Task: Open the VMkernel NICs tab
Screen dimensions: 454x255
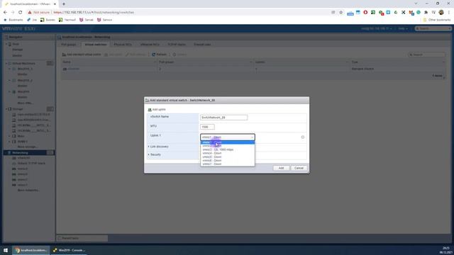Action: click(x=150, y=45)
